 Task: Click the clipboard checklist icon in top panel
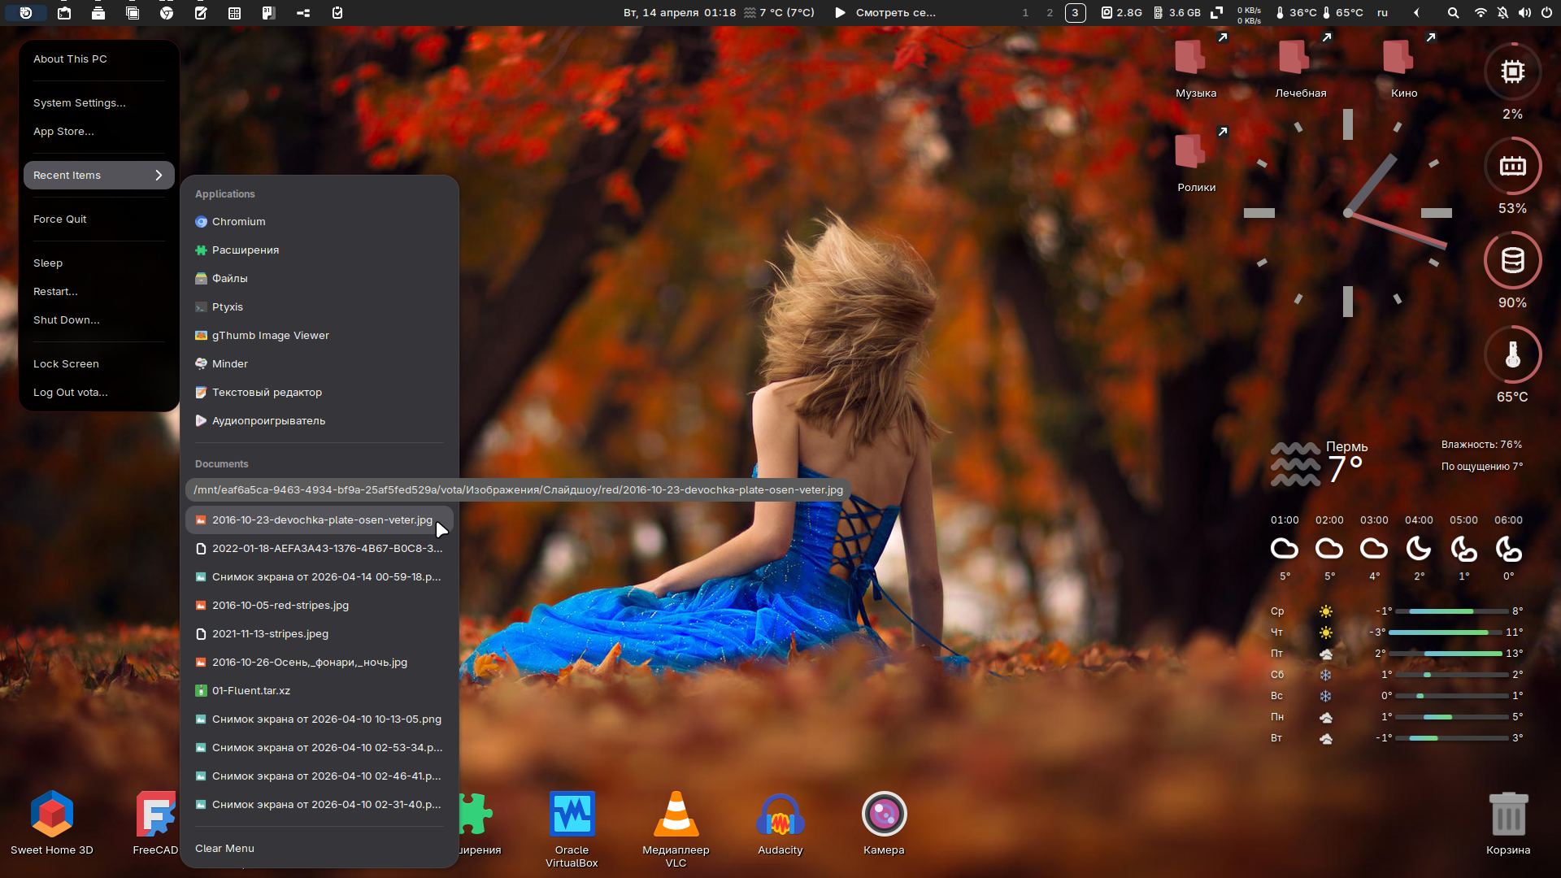click(x=337, y=13)
